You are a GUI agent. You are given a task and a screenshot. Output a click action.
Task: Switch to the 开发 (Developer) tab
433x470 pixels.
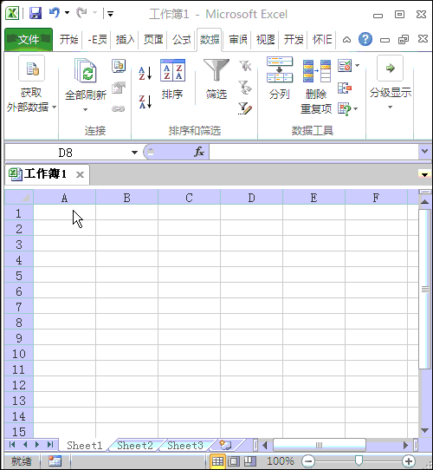click(294, 40)
